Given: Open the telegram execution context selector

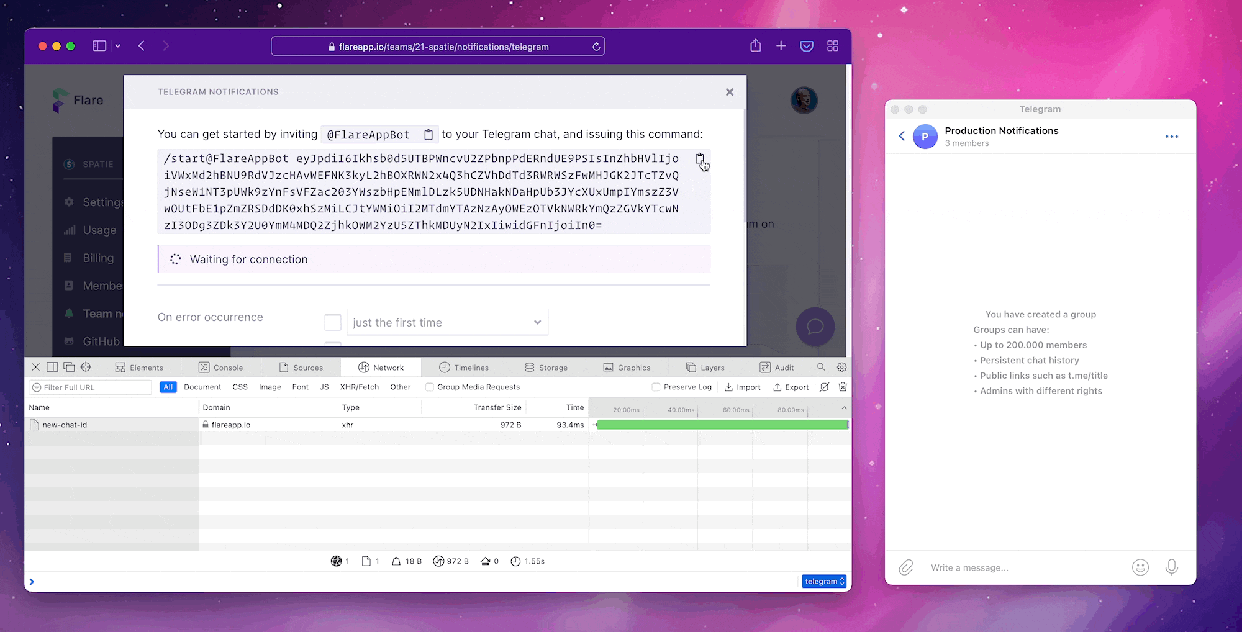Looking at the screenshot, I should coord(824,582).
